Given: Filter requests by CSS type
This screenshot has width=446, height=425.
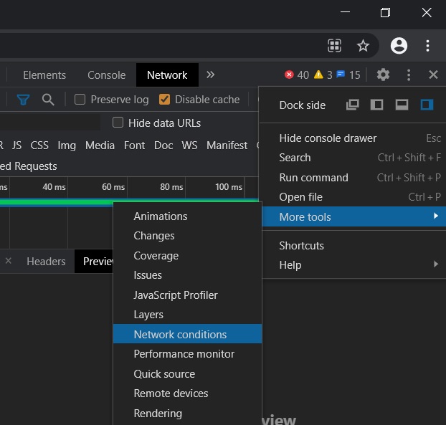Looking at the screenshot, I should [39, 145].
